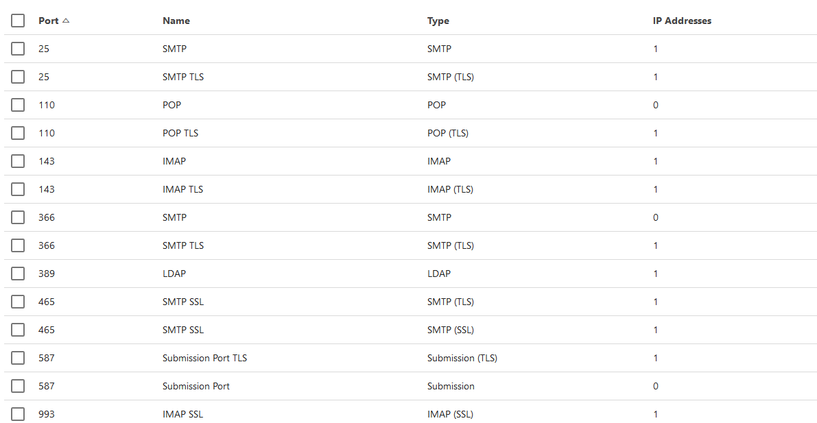
Task: Click the Port column sort arrow icon
Action: 66,21
